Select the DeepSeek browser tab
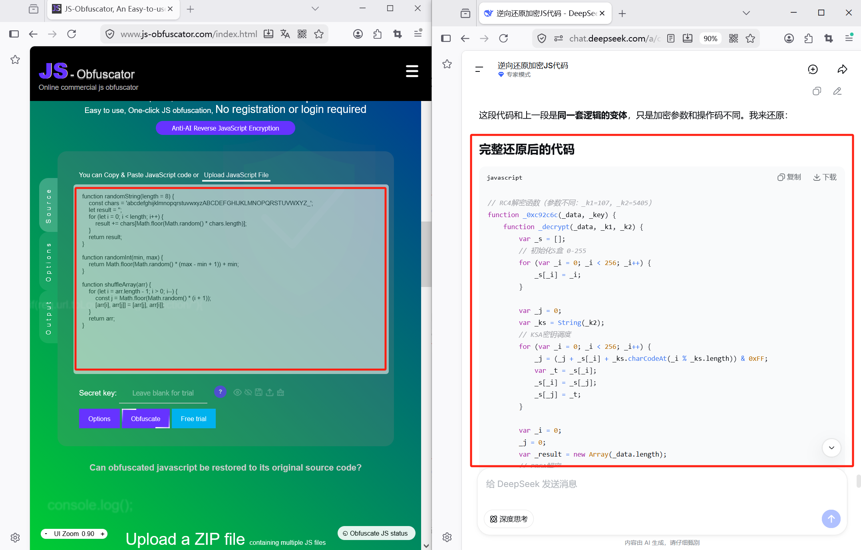The width and height of the screenshot is (861, 550). (x=545, y=13)
